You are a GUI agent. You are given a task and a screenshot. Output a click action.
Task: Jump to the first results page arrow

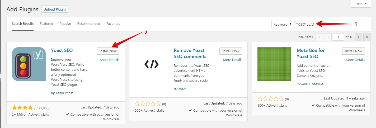tap(319, 37)
